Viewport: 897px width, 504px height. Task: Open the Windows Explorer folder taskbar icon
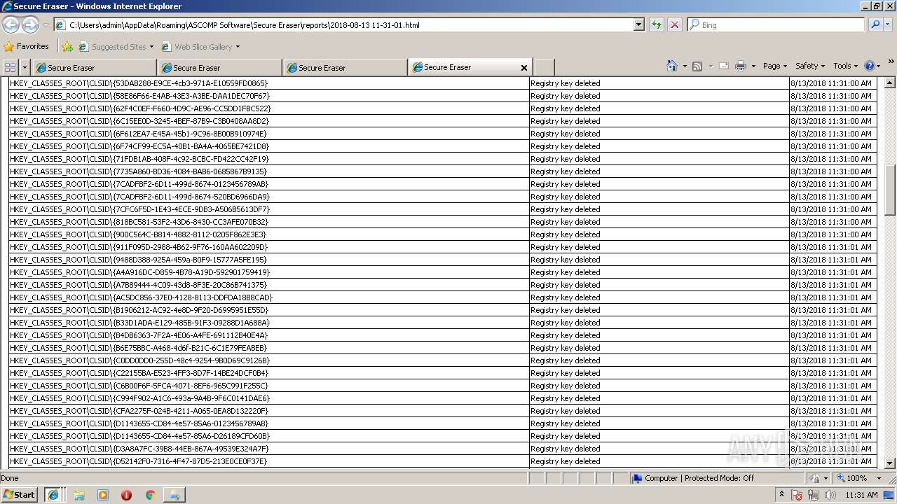coord(79,495)
